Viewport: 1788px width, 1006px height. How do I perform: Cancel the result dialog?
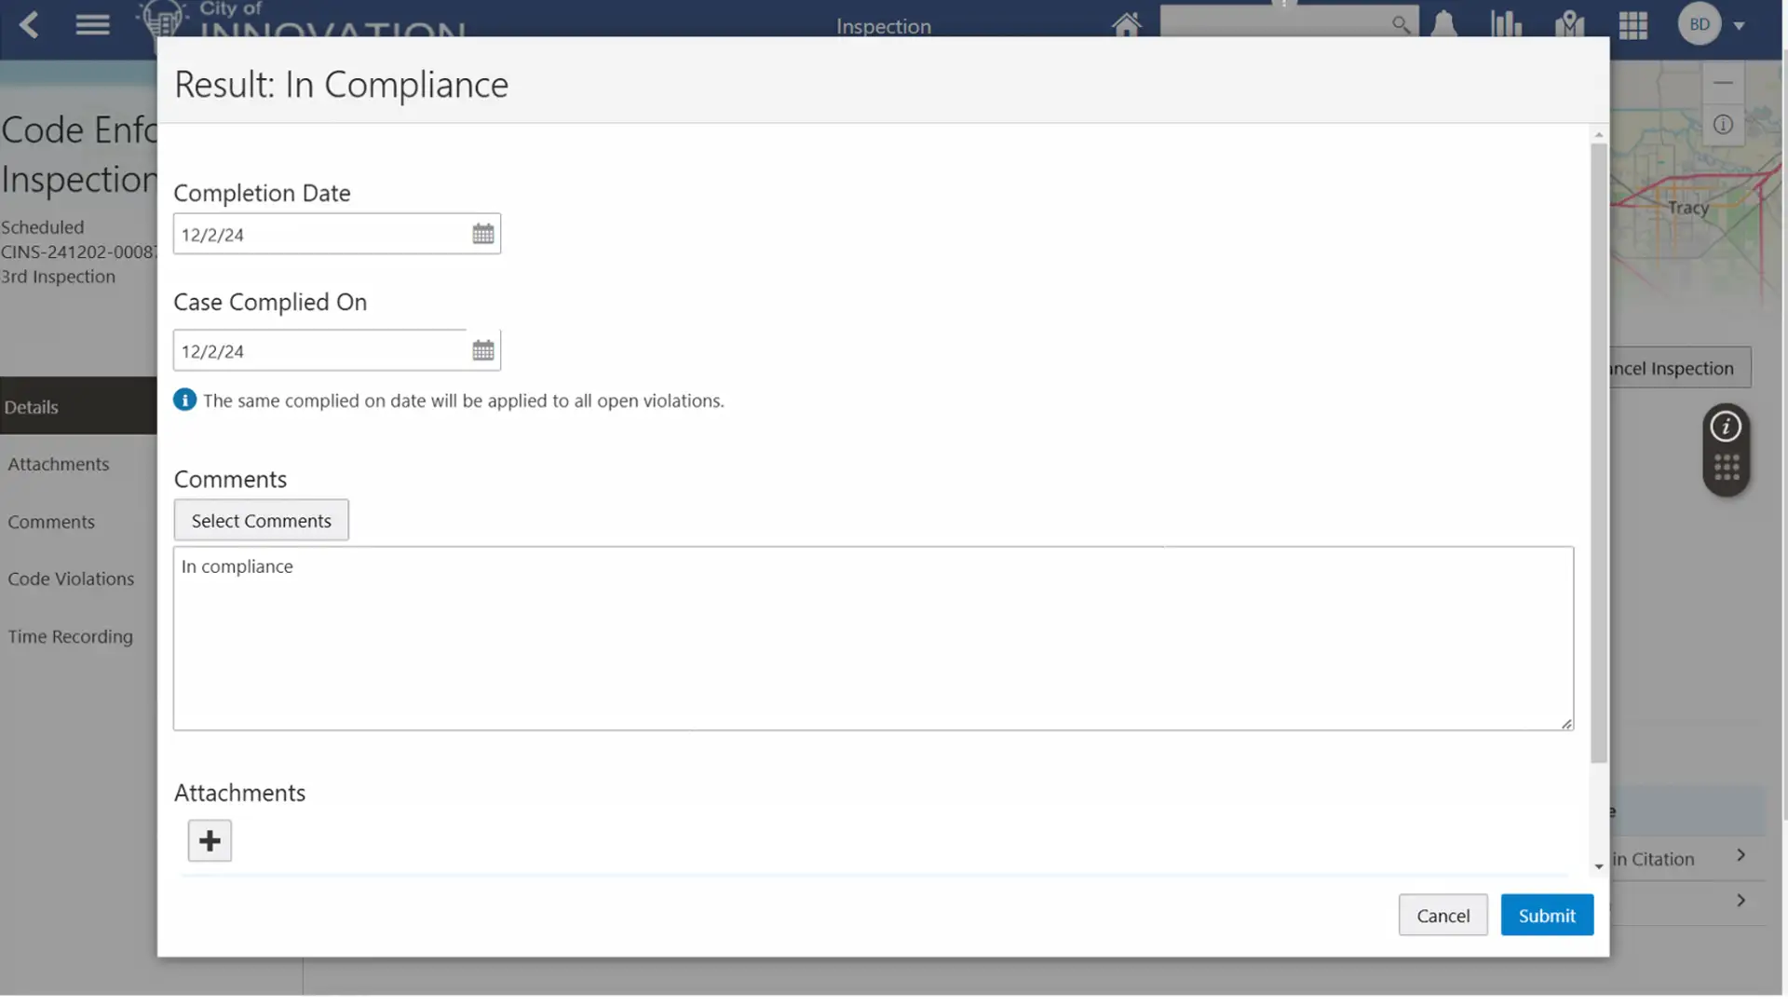(x=1443, y=916)
